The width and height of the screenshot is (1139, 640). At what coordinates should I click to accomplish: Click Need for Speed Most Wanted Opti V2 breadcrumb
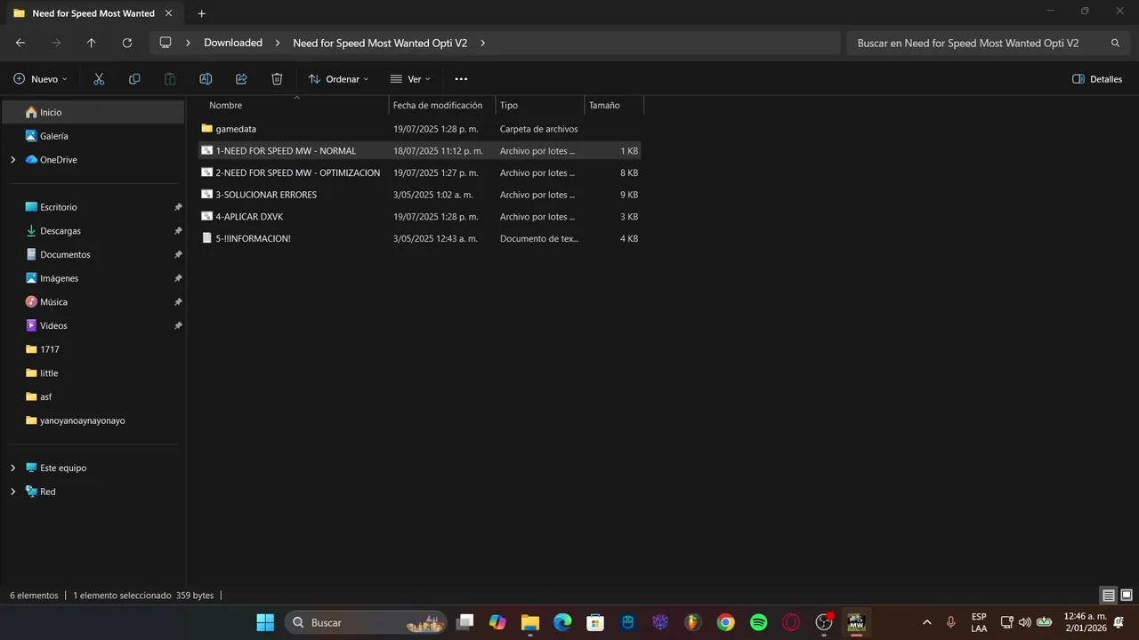coord(380,43)
